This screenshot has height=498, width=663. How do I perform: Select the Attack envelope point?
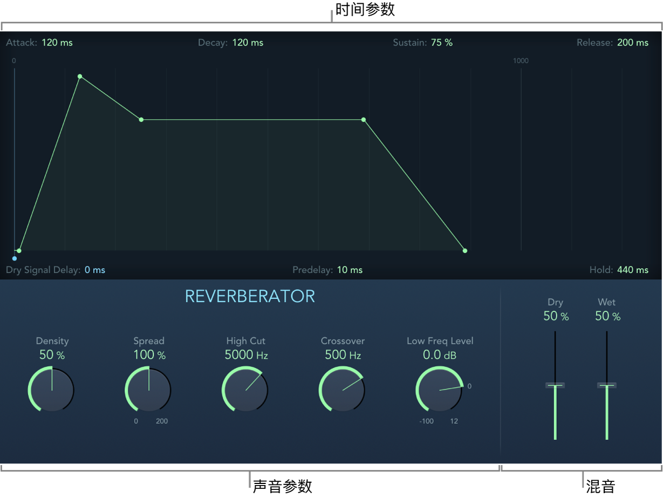(x=80, y=77)
